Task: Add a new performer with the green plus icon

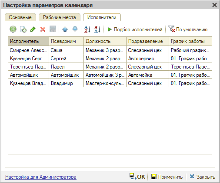Action: (x=13, y=29)
